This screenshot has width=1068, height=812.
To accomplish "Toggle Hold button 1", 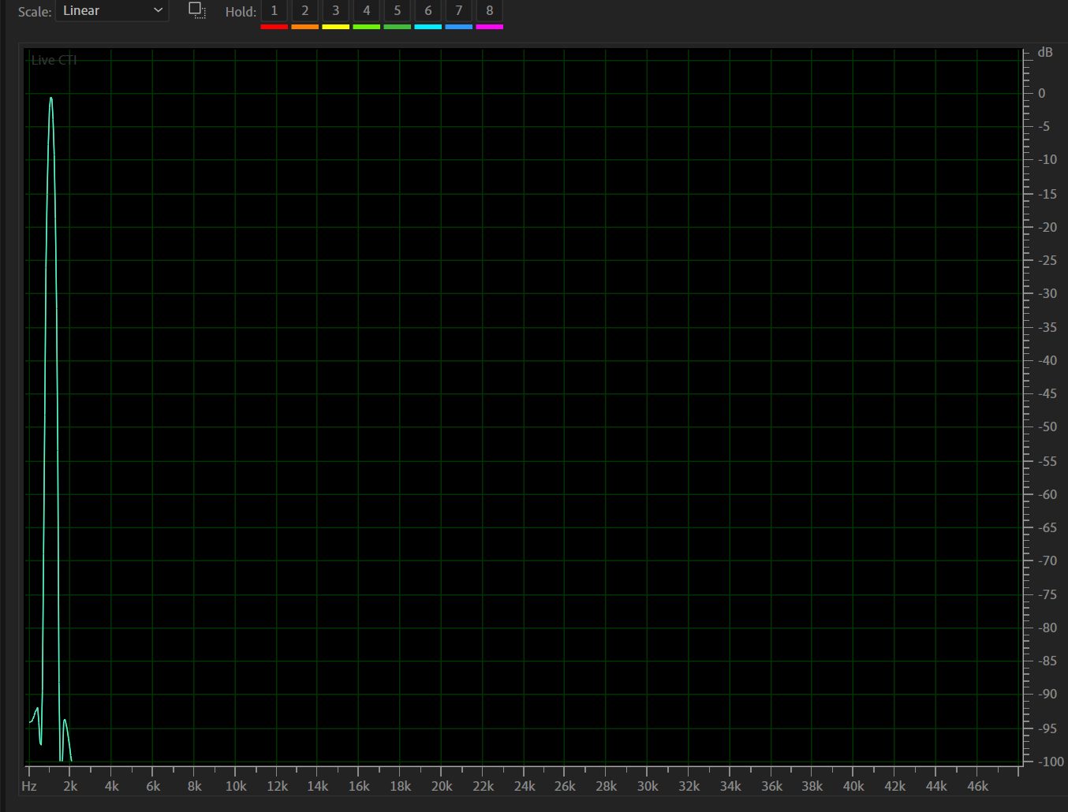I will pos(274,10).
